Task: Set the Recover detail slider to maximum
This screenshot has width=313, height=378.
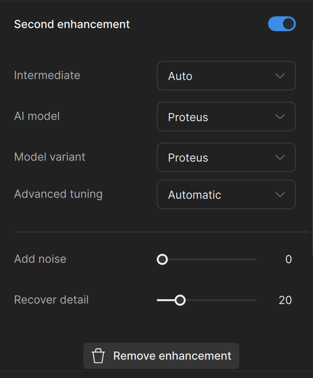Action: 256,300
